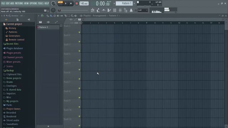Click Arrangement in playlist title breadcrumb
The image size is (228, 128).
pos(99,16)
